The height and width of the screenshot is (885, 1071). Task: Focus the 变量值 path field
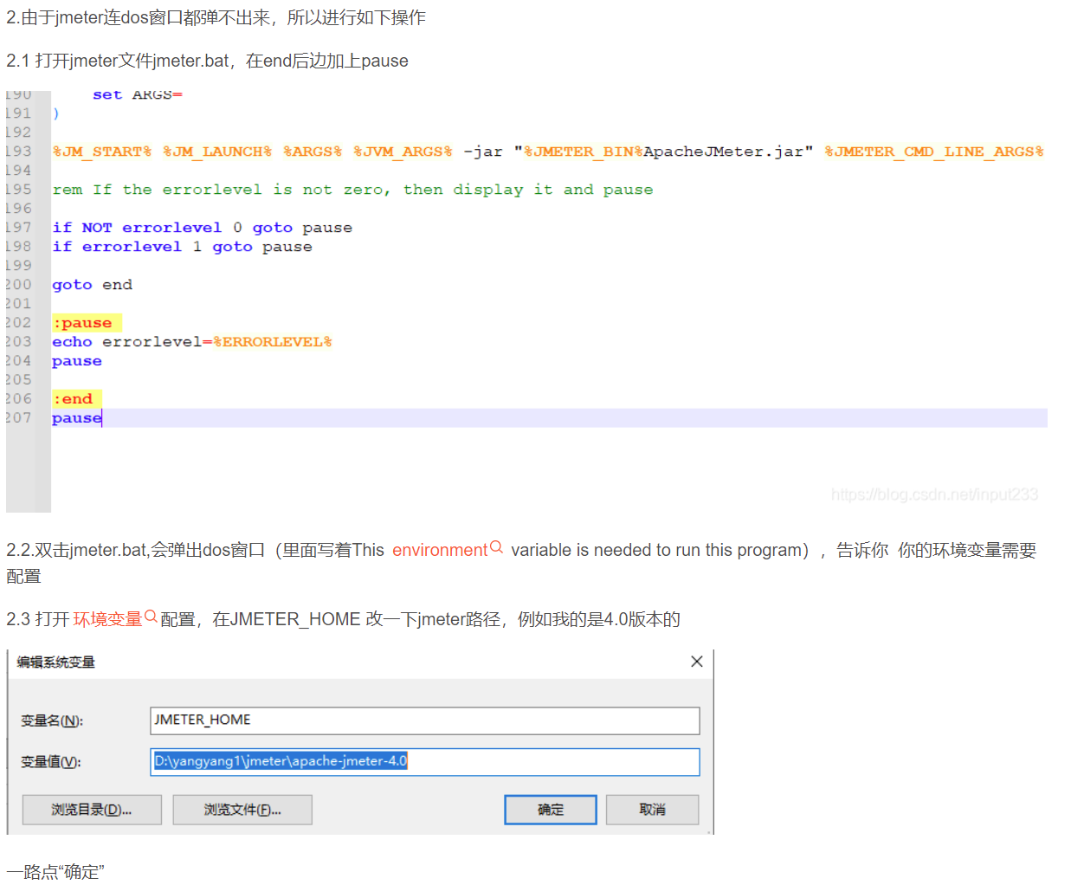(424, 762)
